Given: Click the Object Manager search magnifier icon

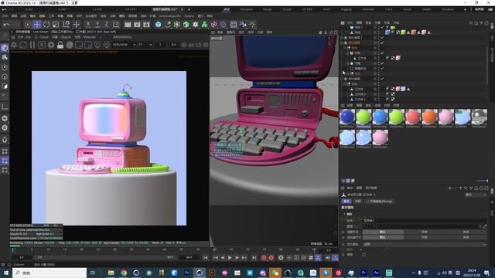Looking at the screenshot, I should tap(471, 22).
